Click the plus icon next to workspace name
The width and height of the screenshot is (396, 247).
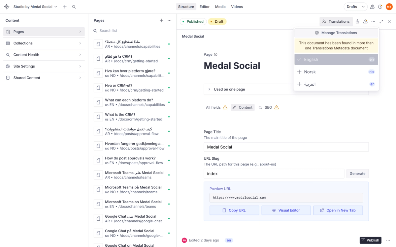coord(65,7)
